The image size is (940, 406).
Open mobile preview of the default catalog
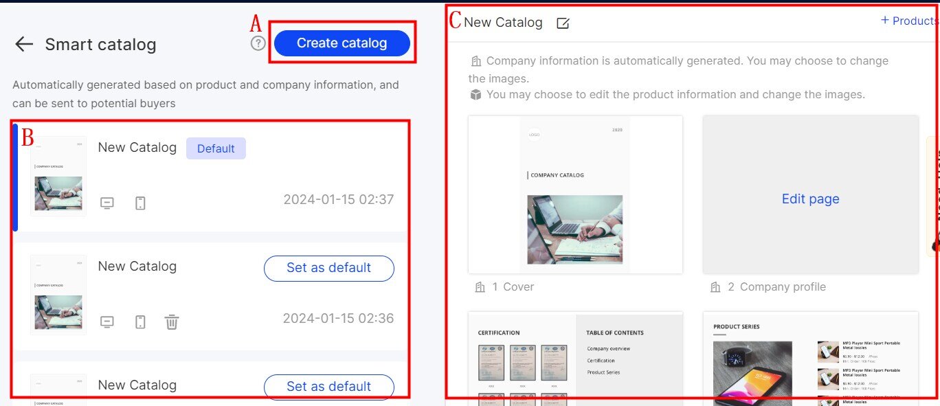click(x=140, y=203)
